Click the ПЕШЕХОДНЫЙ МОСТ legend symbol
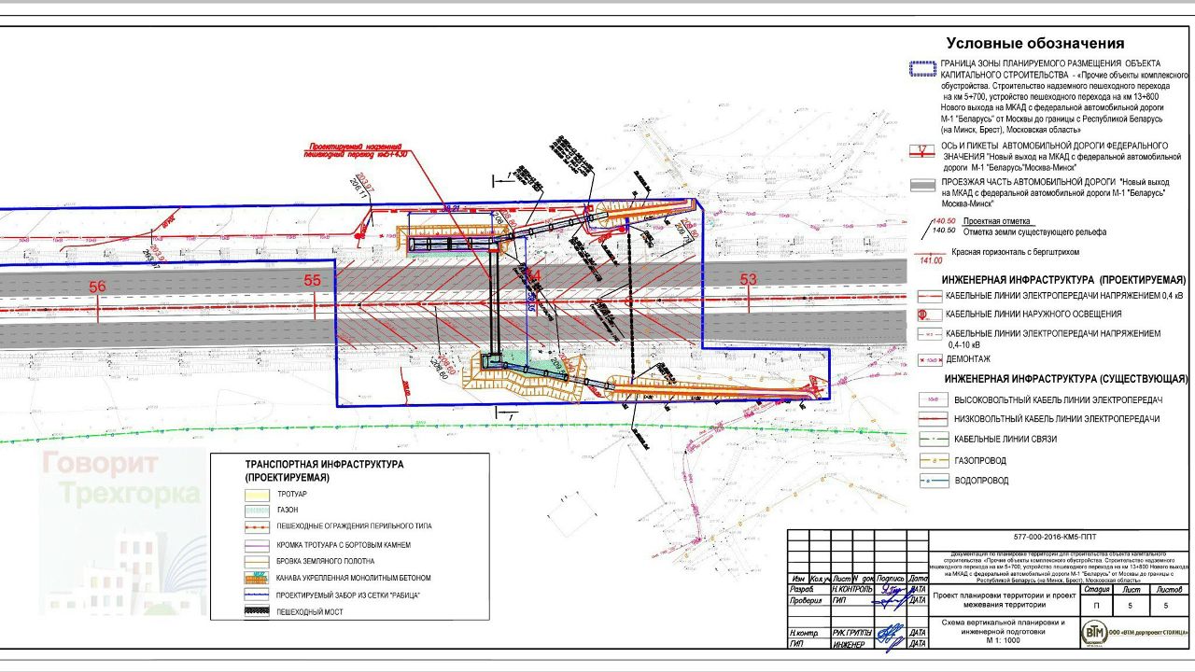The height and width of the screenshot is (672, 1195). tap(259, 612)
